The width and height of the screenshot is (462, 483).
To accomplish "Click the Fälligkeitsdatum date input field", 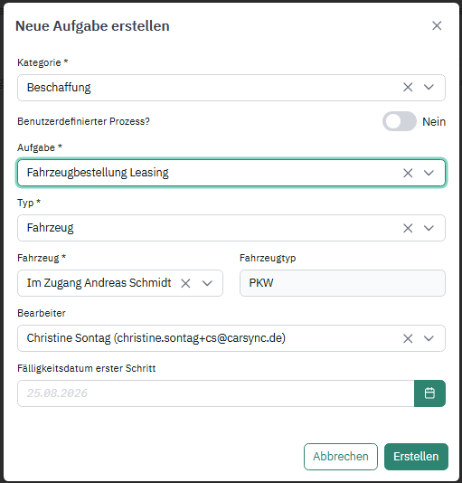I will click(x=216, y=393).
